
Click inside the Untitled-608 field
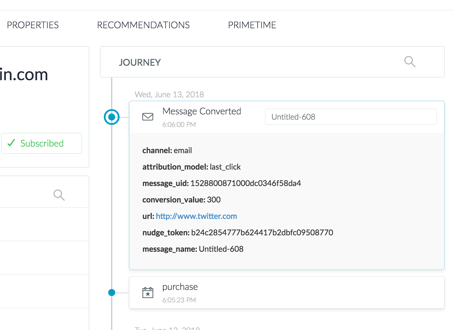[x=351, y=117]
